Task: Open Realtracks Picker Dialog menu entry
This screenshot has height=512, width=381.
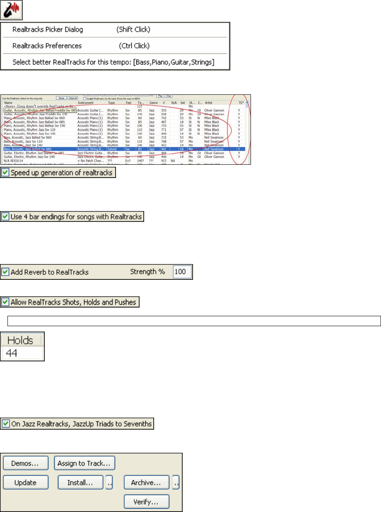Action: tap(115, 30)
